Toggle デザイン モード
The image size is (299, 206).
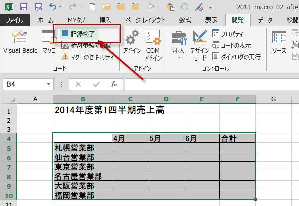tap(199, 45)
